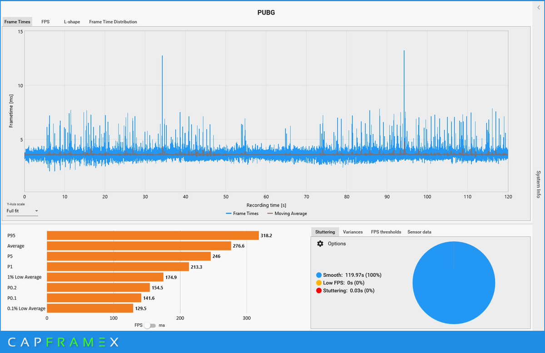Click the blue Smooth pie chart
This screenshot has height=353, width=545.
tap(454, 283)
